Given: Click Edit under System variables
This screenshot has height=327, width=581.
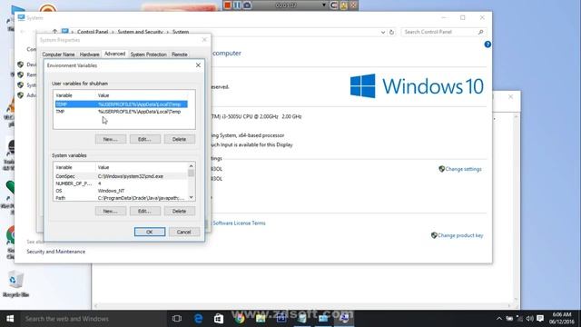Looking at the screenshot, I should point(145,212).
